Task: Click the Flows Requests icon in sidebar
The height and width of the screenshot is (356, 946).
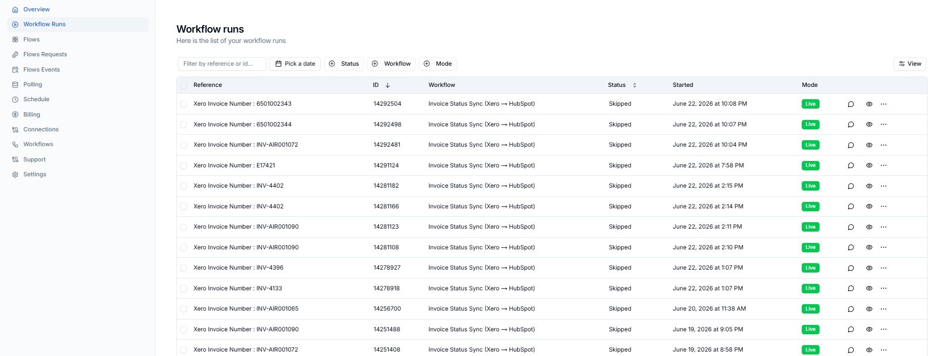Action: 15,54
